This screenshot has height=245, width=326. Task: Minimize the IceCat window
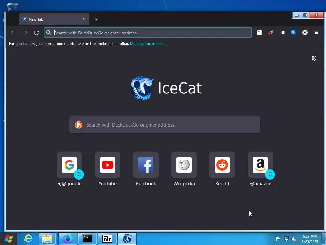coord(297,15)
